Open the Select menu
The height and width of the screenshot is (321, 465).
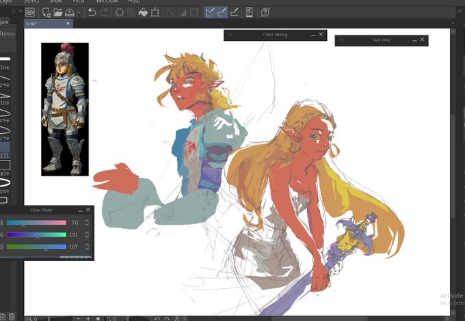31,1
